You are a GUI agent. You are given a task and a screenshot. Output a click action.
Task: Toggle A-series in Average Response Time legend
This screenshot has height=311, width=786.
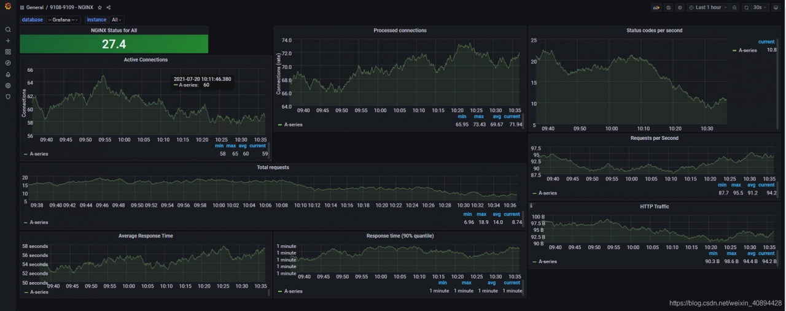(x=39, y=292)
